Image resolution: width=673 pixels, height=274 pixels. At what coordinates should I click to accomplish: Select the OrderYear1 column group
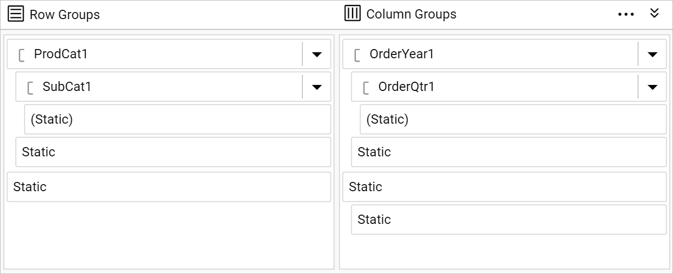click(x=490, y=54)
